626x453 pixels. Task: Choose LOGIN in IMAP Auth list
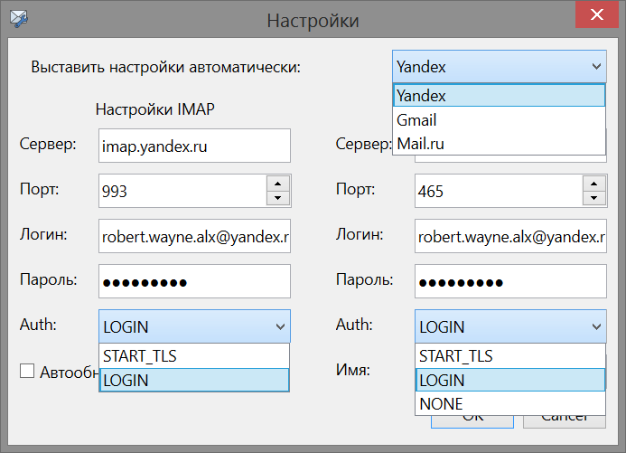(x=194, y=380)
